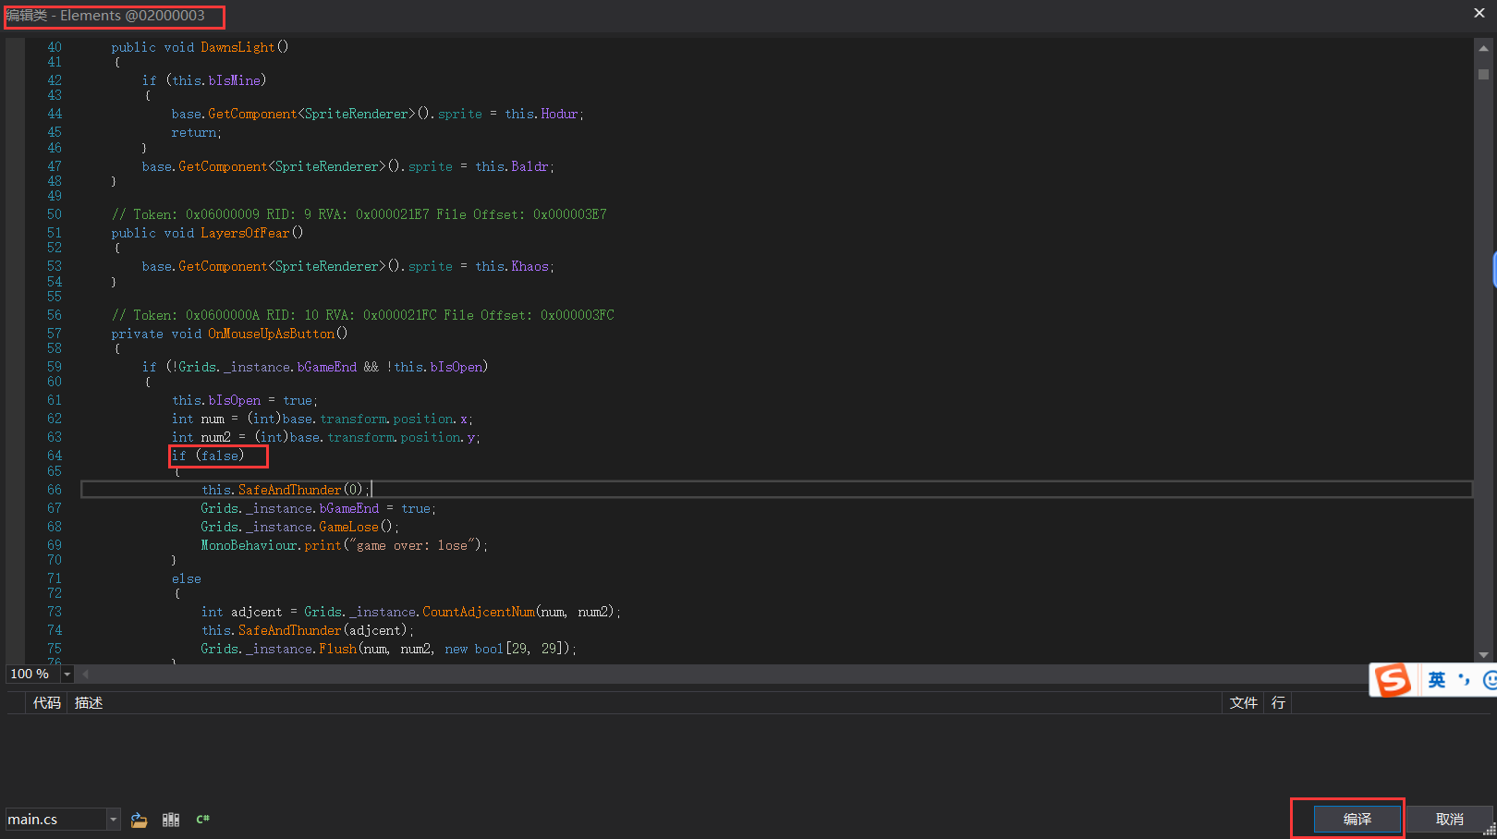
Task: Select the 代码 column header
Action: coord(46,702)
